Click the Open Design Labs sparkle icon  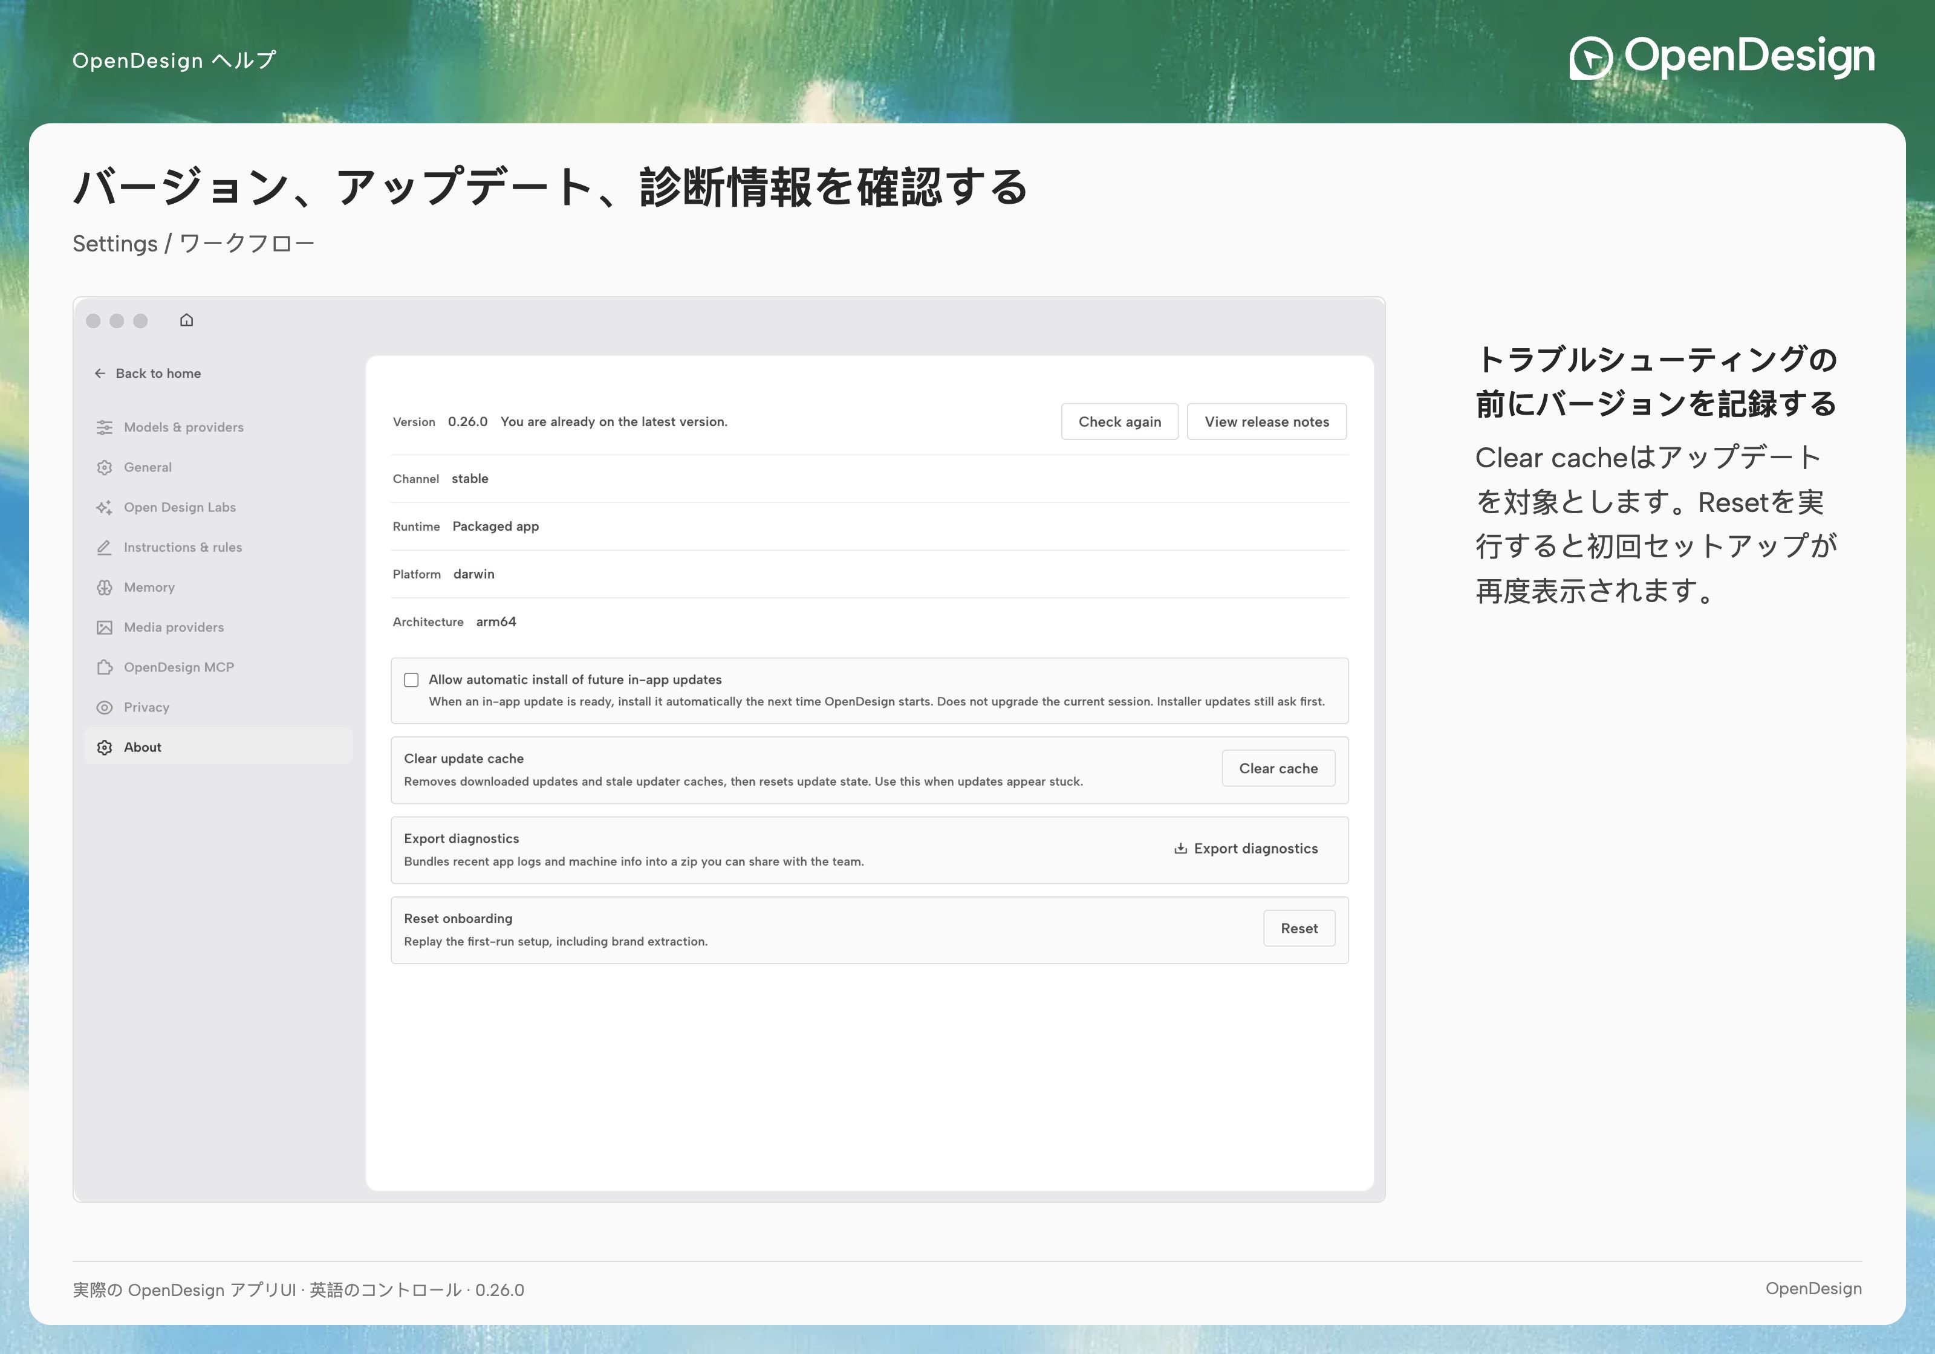pyautogui.click(x=105, y=507)
